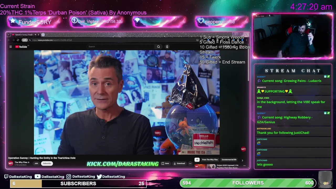Viewport: 336px width, 189px height.
Task: Click the Instagram DaRastaKing social icon
Action: click(x=69, y=177)
